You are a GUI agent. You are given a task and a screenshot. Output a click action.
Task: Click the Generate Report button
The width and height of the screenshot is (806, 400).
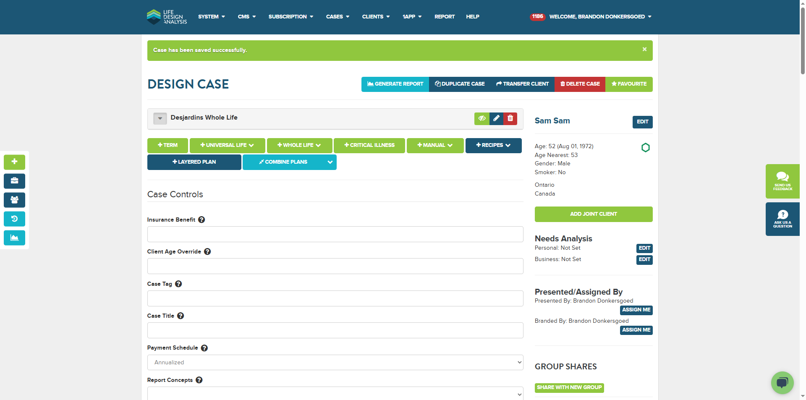pyautogui.click(x=395, y=84)
